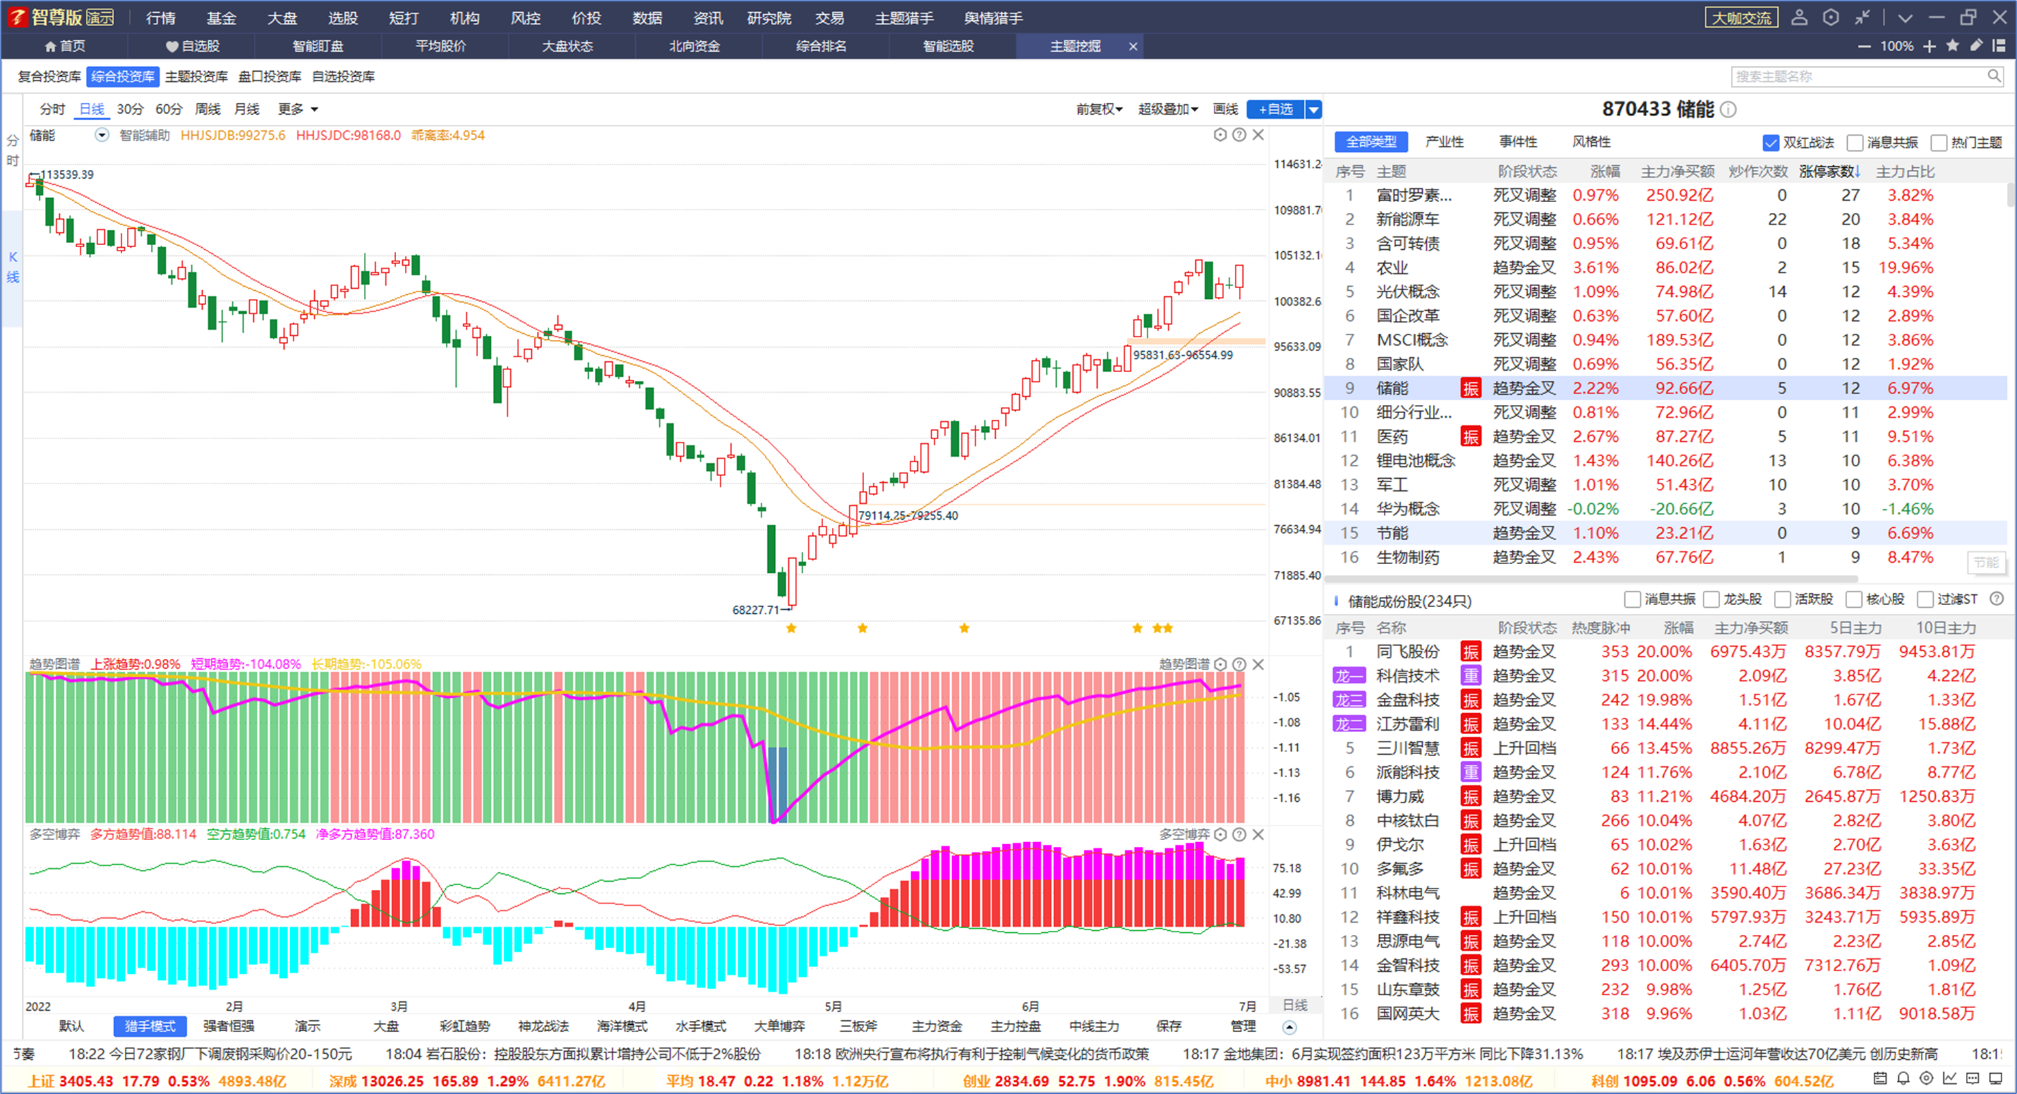2017x1094 pixels.
Task: Click the 管理 button in indicator bar
Action: coord(1243,1027)
